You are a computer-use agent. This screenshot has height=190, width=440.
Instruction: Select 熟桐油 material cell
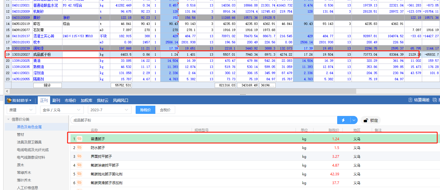47,67
